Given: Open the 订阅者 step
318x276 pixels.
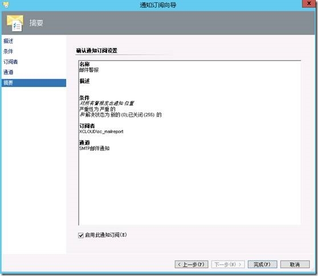Looking at the screenshot, I should click(x=11, y=62).
